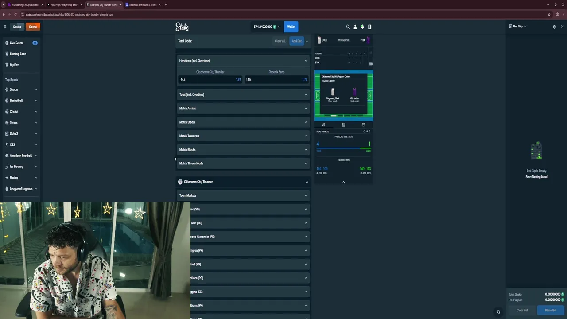Click Clear All in bet builder
The height and width of the screenshot is (319, 567).
point(280,41)
